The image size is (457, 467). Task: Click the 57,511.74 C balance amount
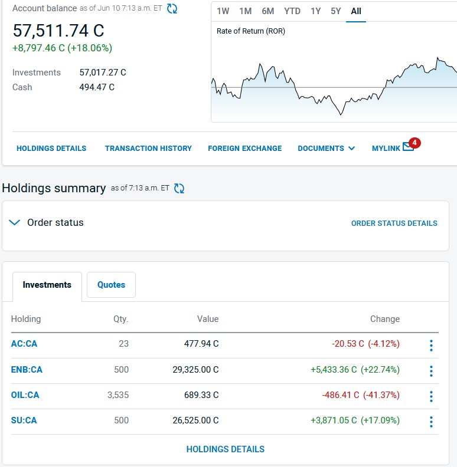point(58,31)
